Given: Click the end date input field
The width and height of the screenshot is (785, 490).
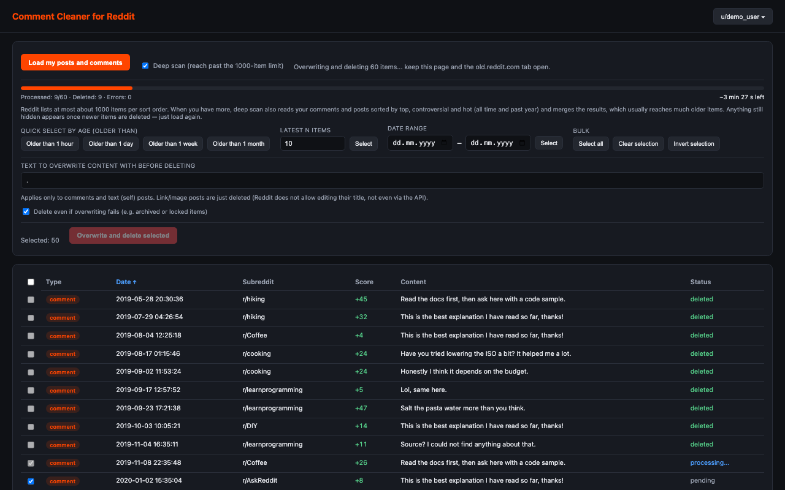Looking at the screenshot, I should click(x=498, y=143).
